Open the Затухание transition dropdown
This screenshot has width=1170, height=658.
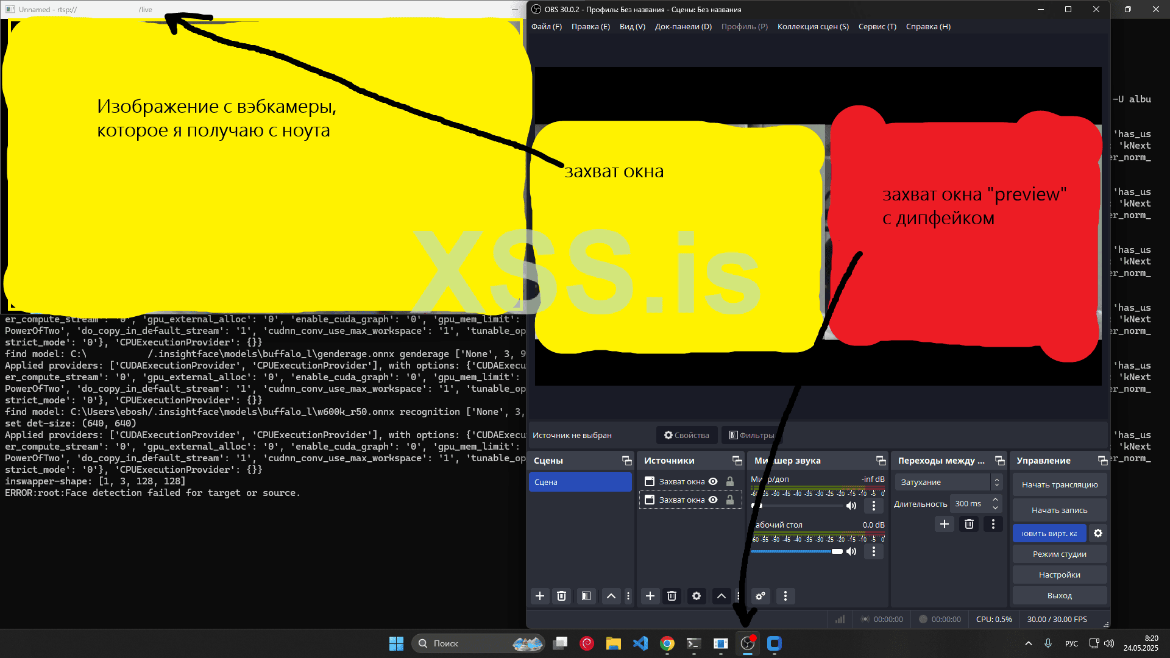(948, 482)
